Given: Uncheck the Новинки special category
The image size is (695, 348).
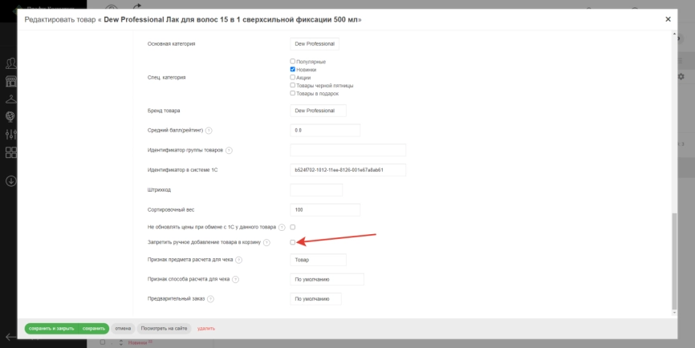Looking at the screenshot, I should (x=293, y=70).
